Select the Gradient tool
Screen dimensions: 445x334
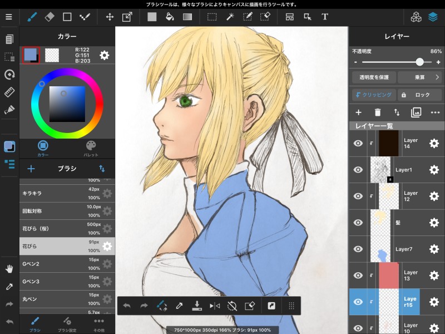click(187, 17)
